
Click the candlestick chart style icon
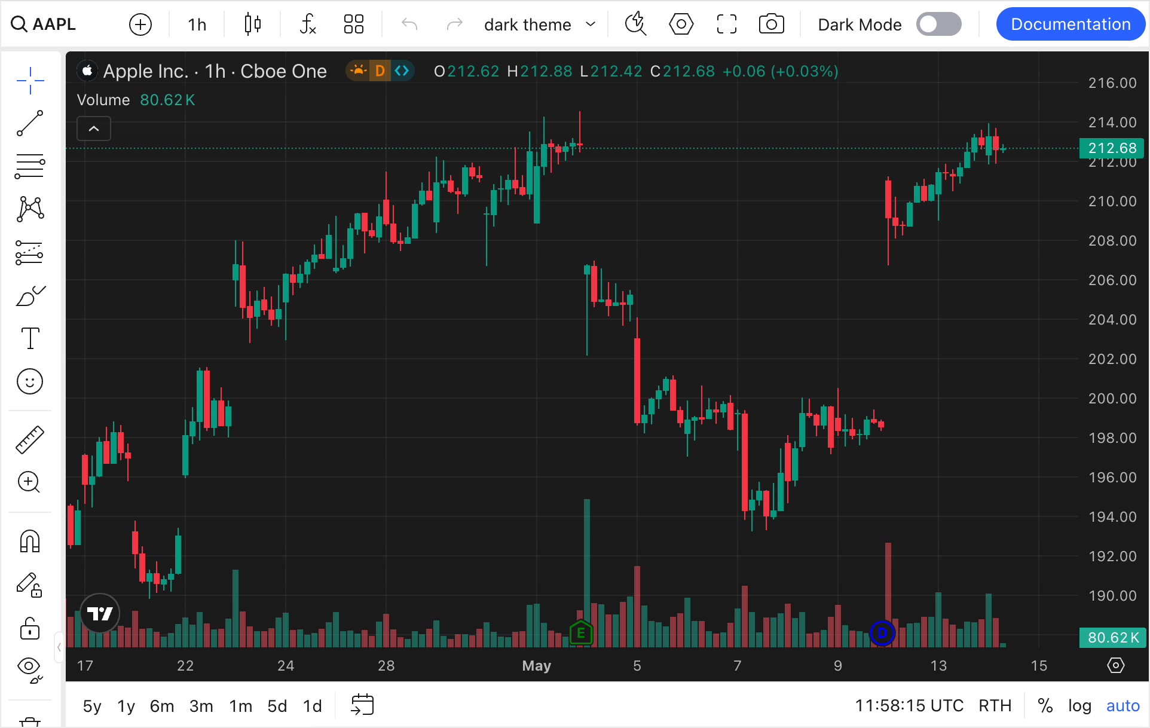(252, 25)
